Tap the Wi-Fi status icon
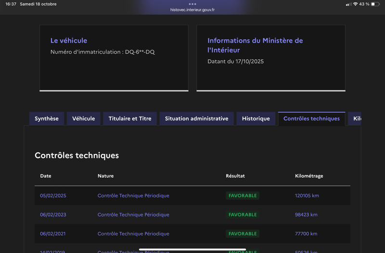385x253 pixels. (355, 4)
